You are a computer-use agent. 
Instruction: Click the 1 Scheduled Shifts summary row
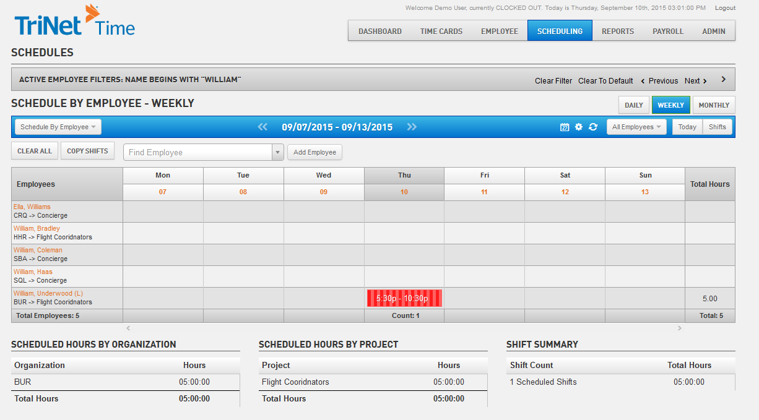coord(621,382)
